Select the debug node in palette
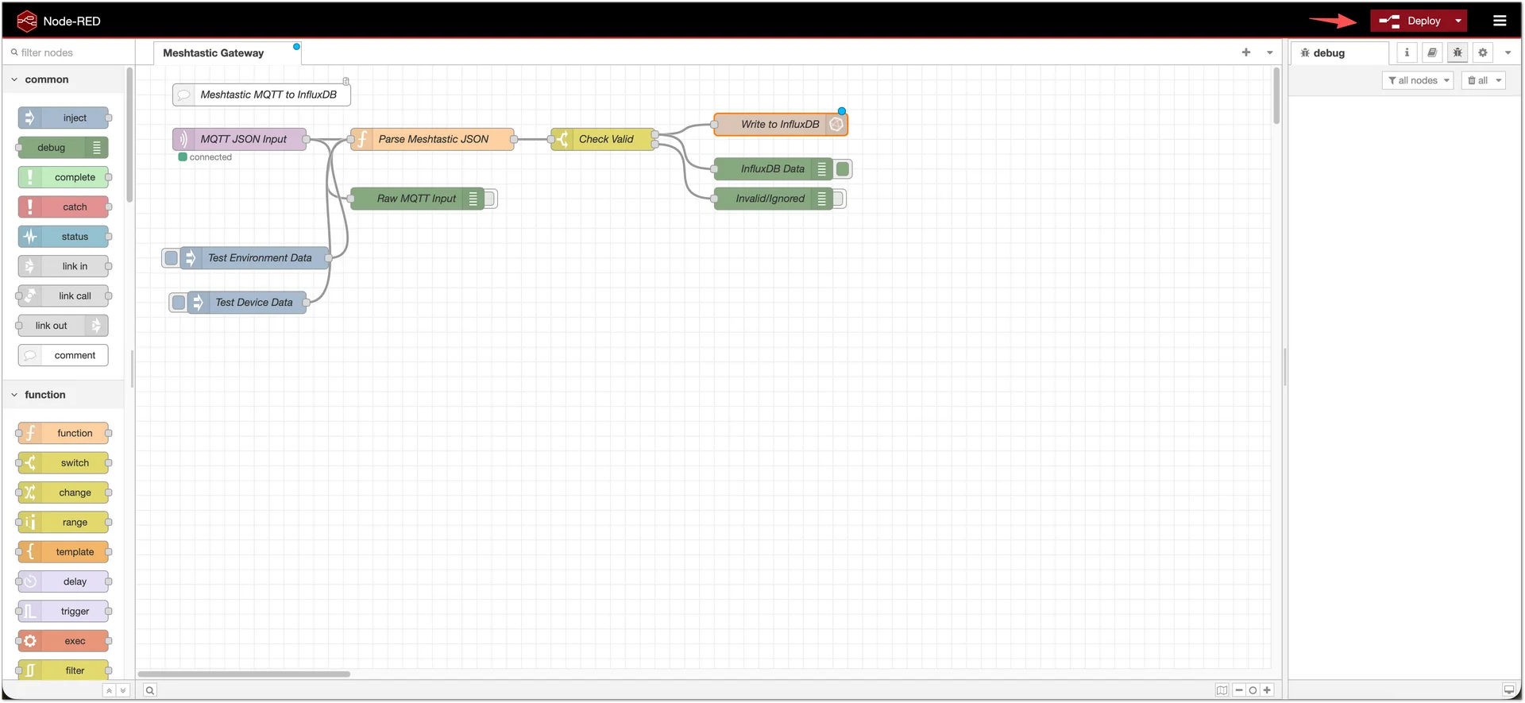The image size is (1525, 703). coord(64,148)
